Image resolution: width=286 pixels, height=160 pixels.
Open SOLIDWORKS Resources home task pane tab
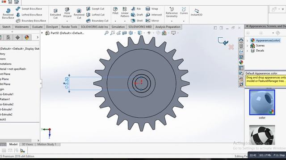(x=241, y=40)
